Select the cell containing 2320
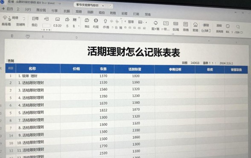The width and height of the screenshot is (251, 158). [103, 153]
